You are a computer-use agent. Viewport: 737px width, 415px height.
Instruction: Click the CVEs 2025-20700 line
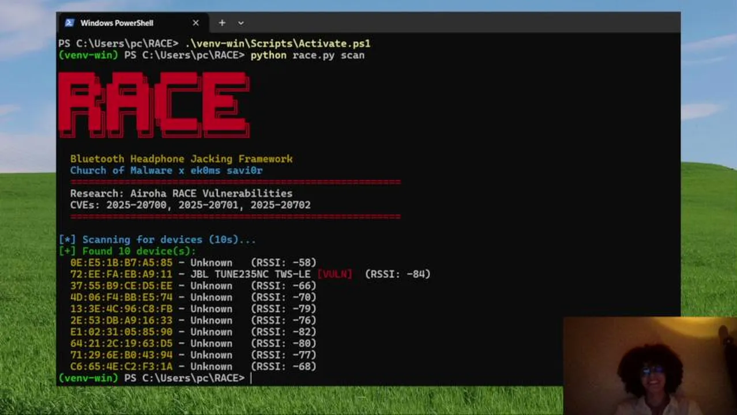tap(190, 205)
